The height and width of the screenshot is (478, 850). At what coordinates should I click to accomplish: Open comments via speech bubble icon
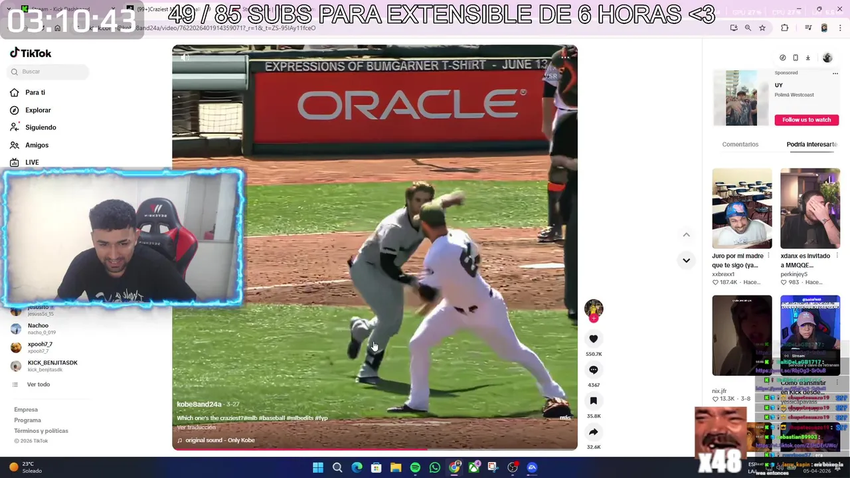pos(594,370)
